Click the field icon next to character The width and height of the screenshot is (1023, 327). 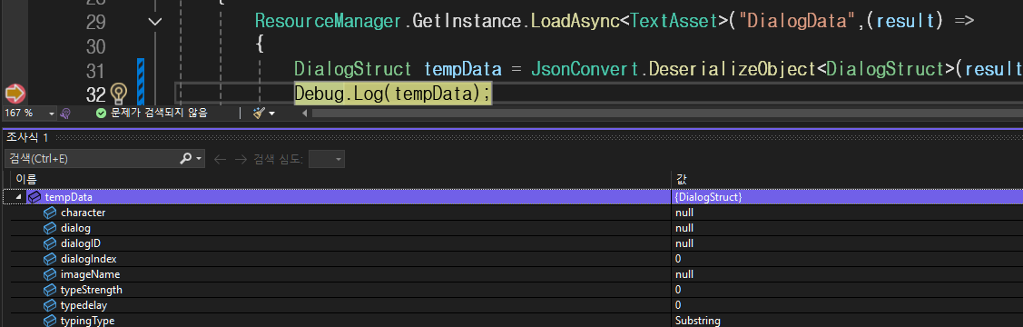pos(50,213)
